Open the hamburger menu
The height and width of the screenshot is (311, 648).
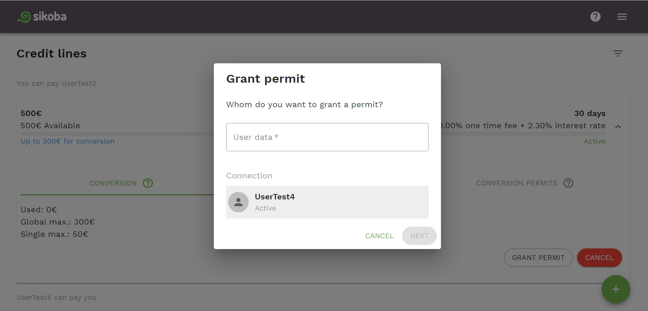(622, 17)
